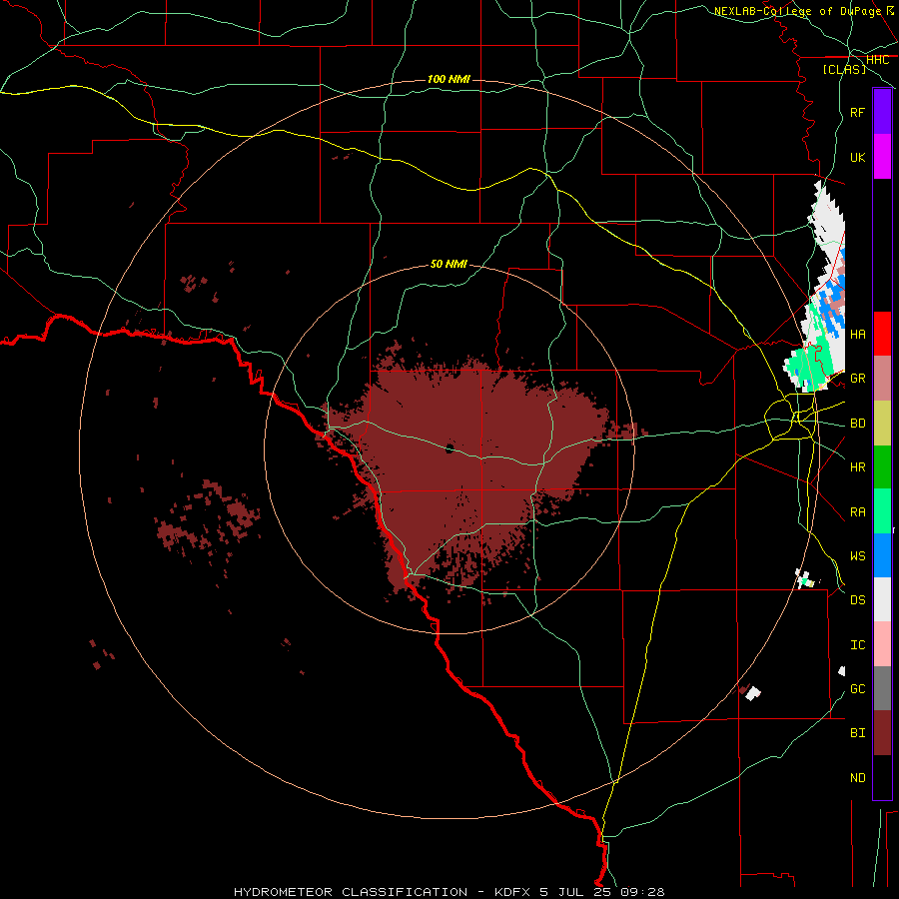Click the red HA legend swatch
The width and height of the screenshot is (899, 899).
(882, 334)
